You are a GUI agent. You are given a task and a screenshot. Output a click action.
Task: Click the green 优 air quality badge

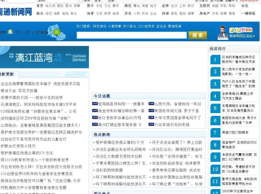[x=57, y=32]
